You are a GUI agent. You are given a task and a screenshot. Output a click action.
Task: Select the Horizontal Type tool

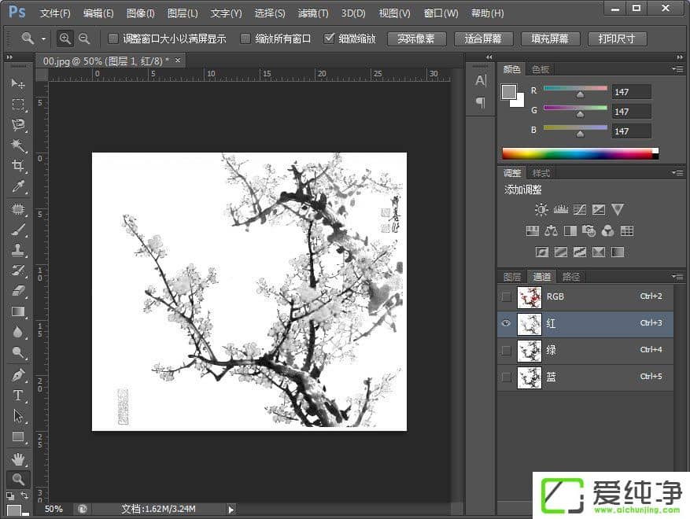point(18,396)
